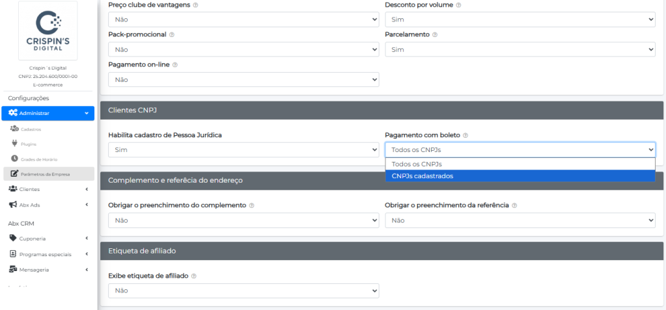
Task: Open Exibe etiqueta de afiliado dropdown
Action: click(x=243, y=291)
